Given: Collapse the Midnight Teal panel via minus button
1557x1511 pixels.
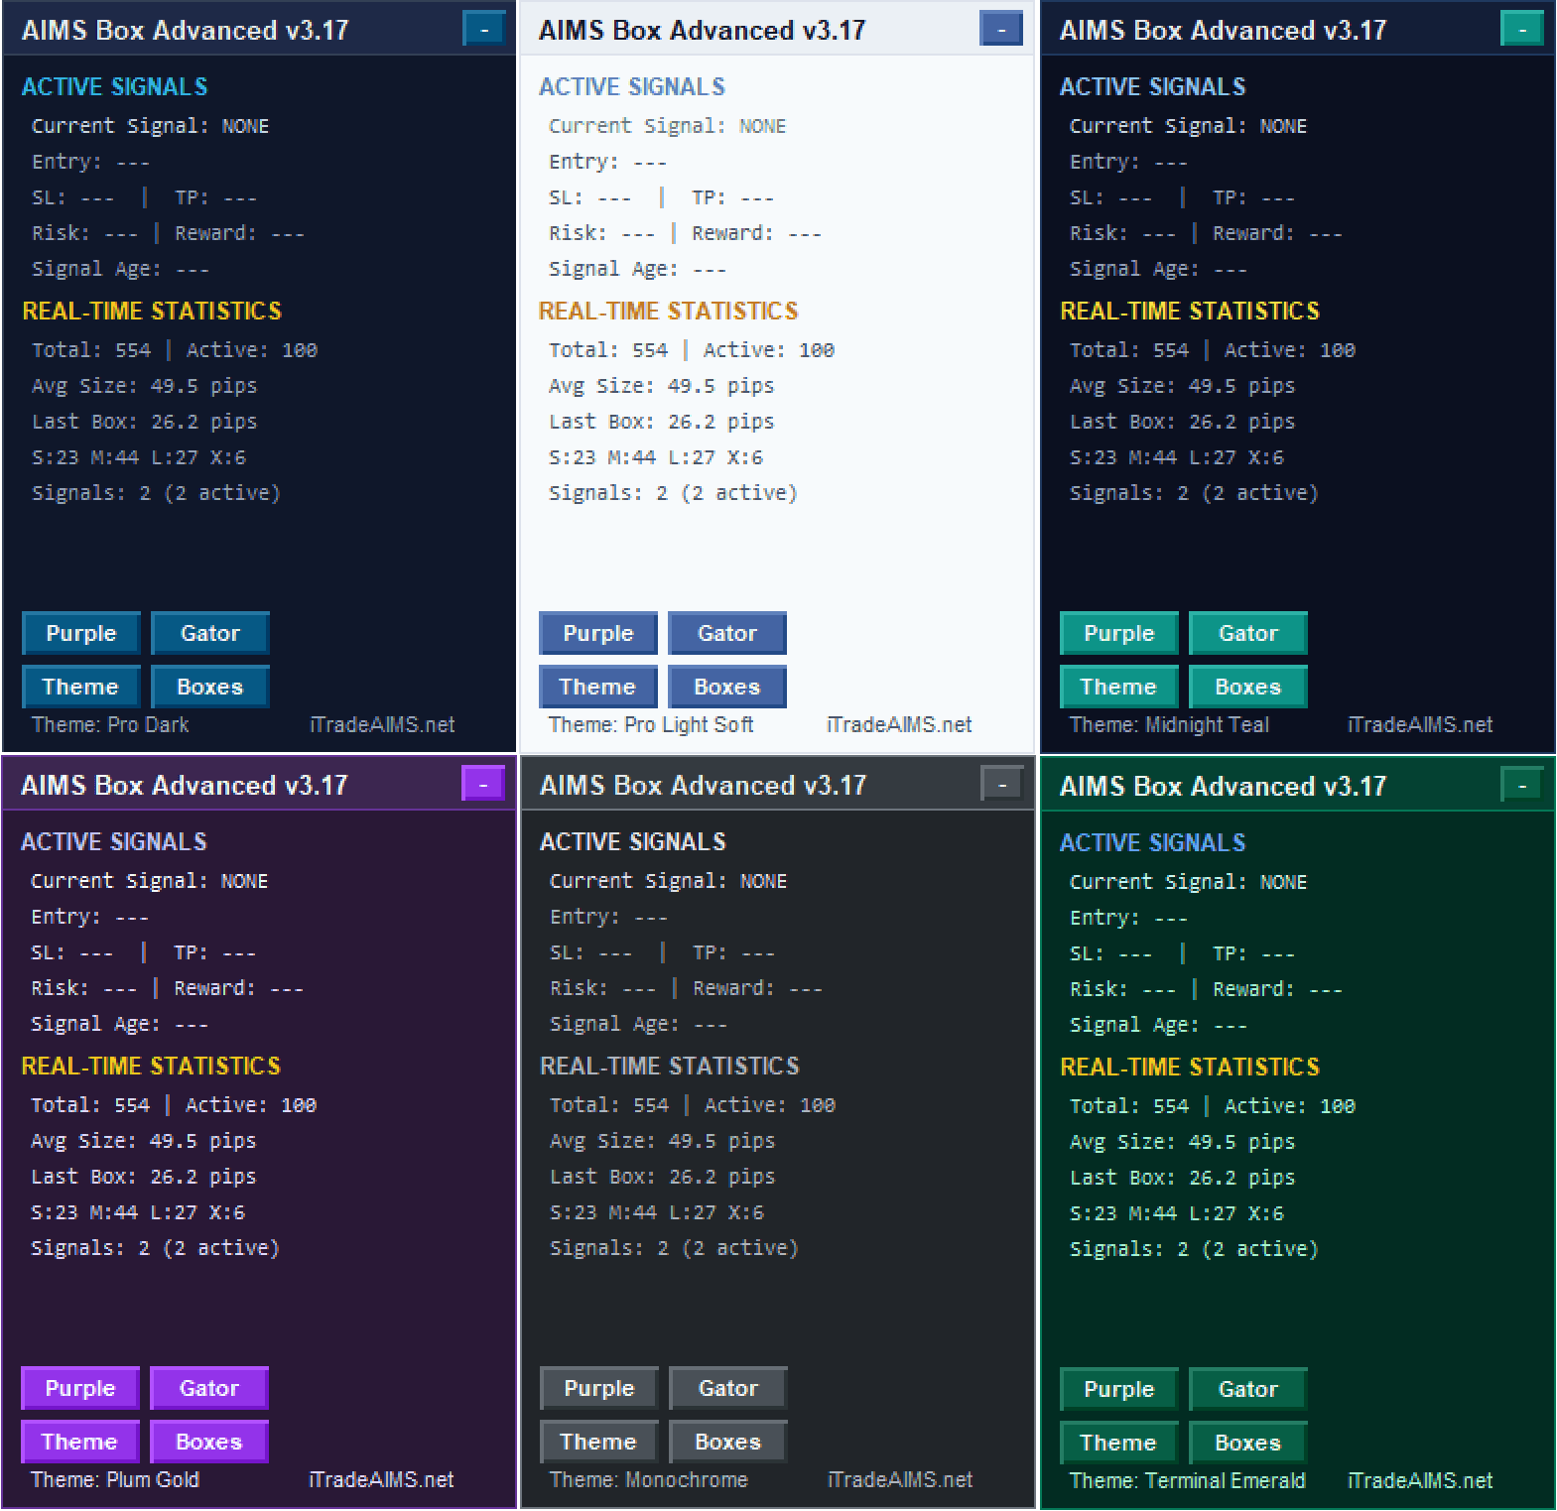Looking at the screenshot, I should point(1522,29).
